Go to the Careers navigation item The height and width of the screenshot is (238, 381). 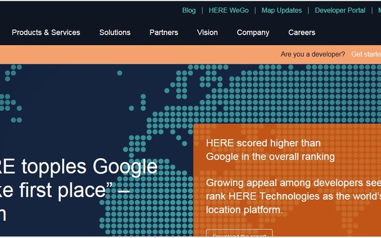click(302, 32)
